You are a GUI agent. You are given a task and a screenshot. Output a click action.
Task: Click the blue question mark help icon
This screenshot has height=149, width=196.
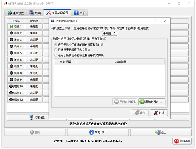point(91,132)
